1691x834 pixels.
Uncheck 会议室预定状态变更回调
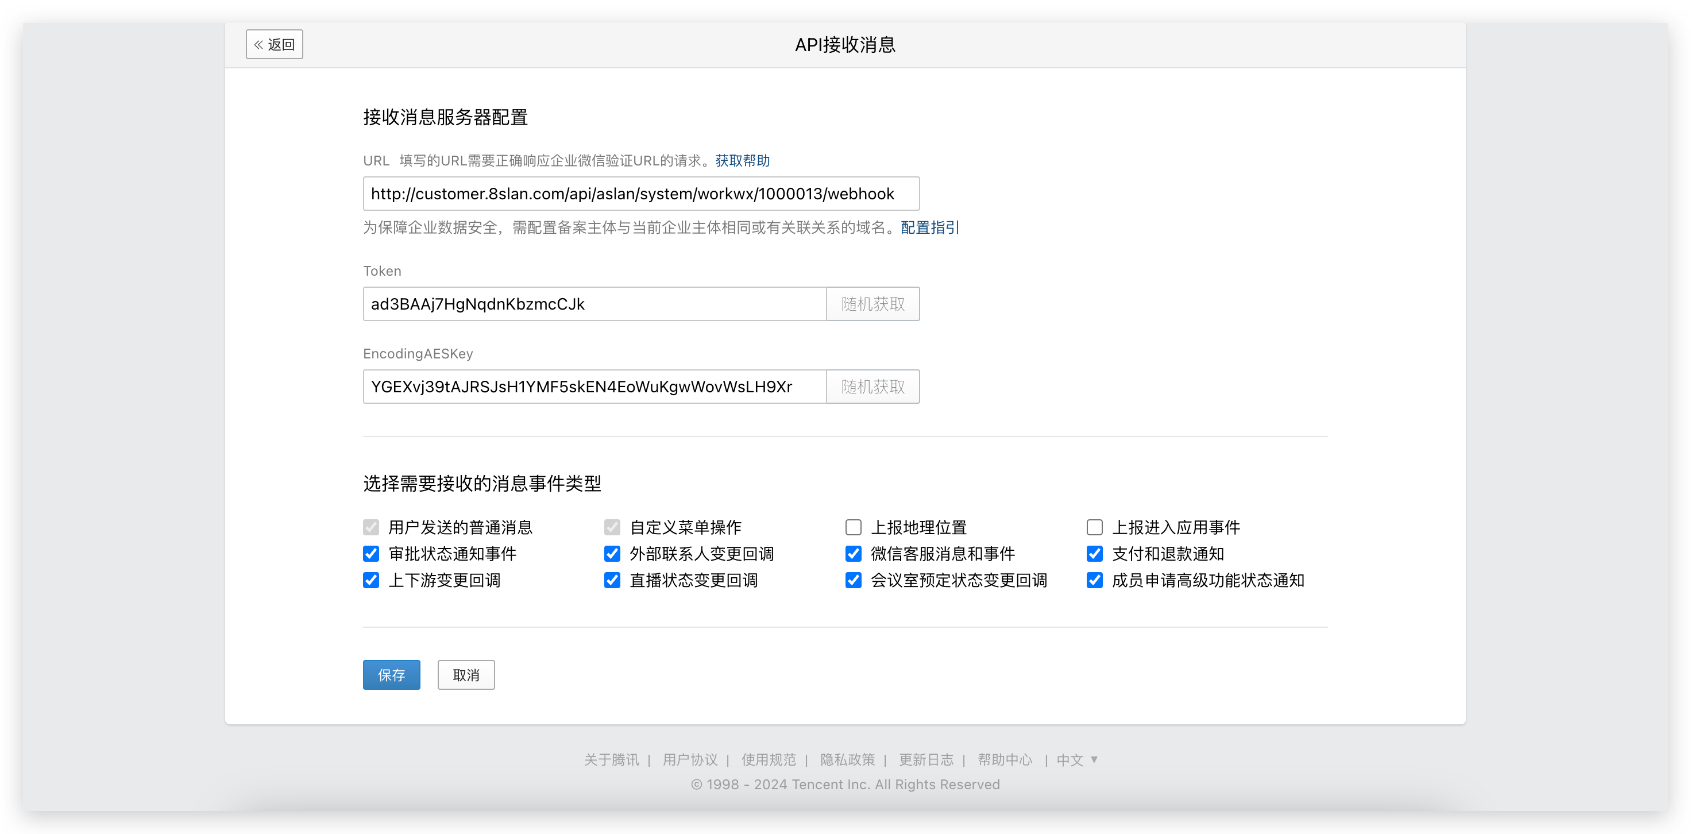(x=854, y=581)
